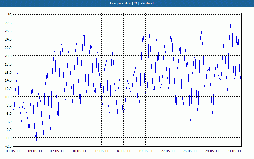Click the 31.05.11 date label
This screenshot has height=159, width=254.
[x=234, y=151]
